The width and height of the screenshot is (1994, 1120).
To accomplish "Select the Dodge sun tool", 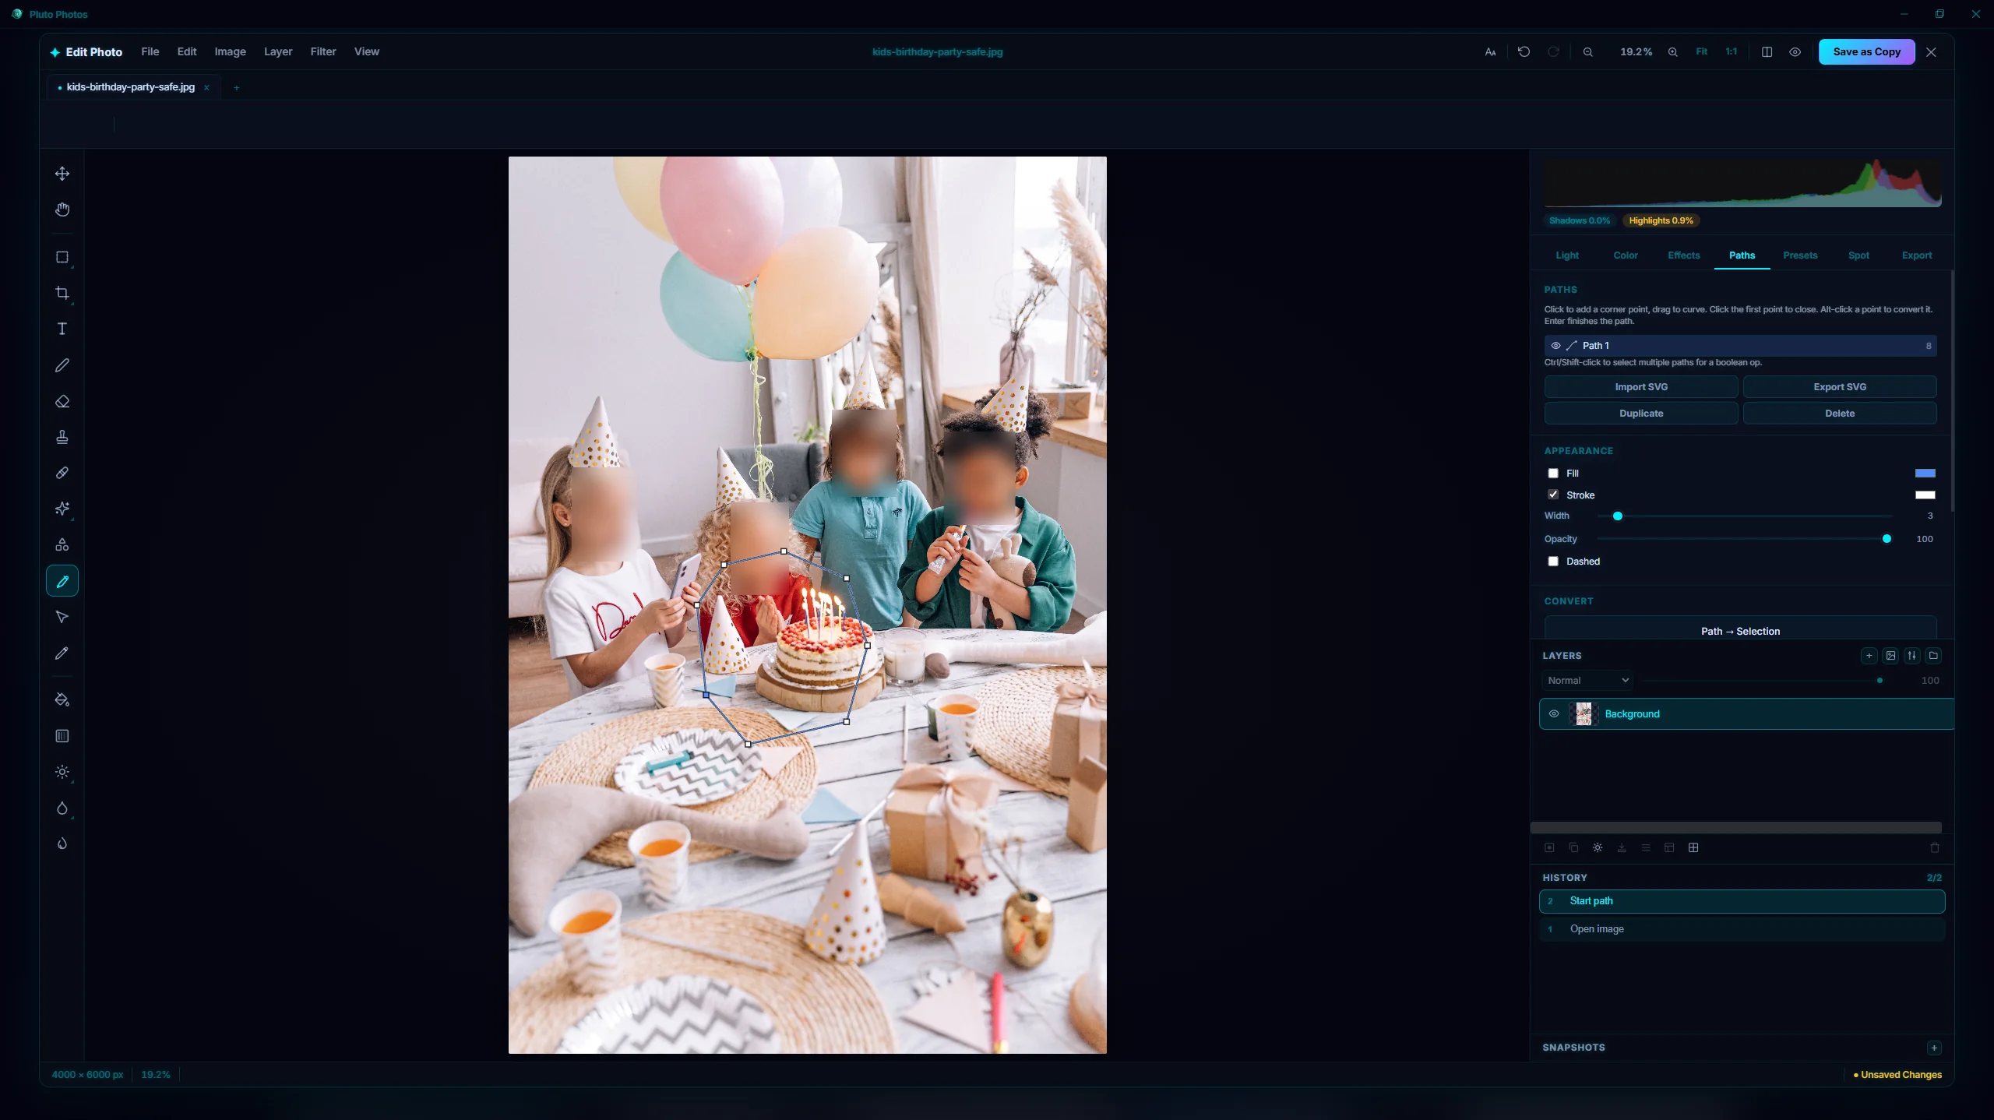I will click(62, 772).
